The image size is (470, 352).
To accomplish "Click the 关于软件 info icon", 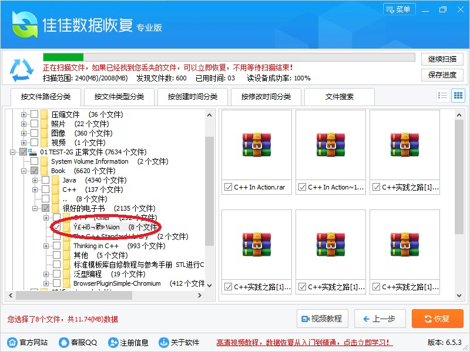I will [164, 342].
